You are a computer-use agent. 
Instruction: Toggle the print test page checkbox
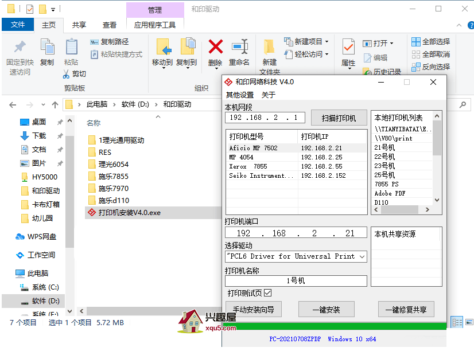click(267, 293)
